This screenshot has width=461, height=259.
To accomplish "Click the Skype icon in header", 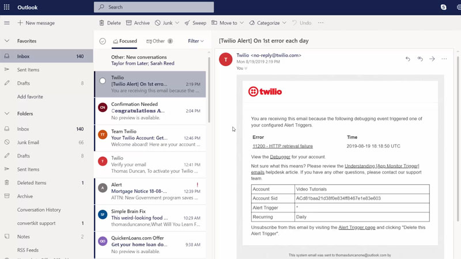I will (x=444, y=7).
